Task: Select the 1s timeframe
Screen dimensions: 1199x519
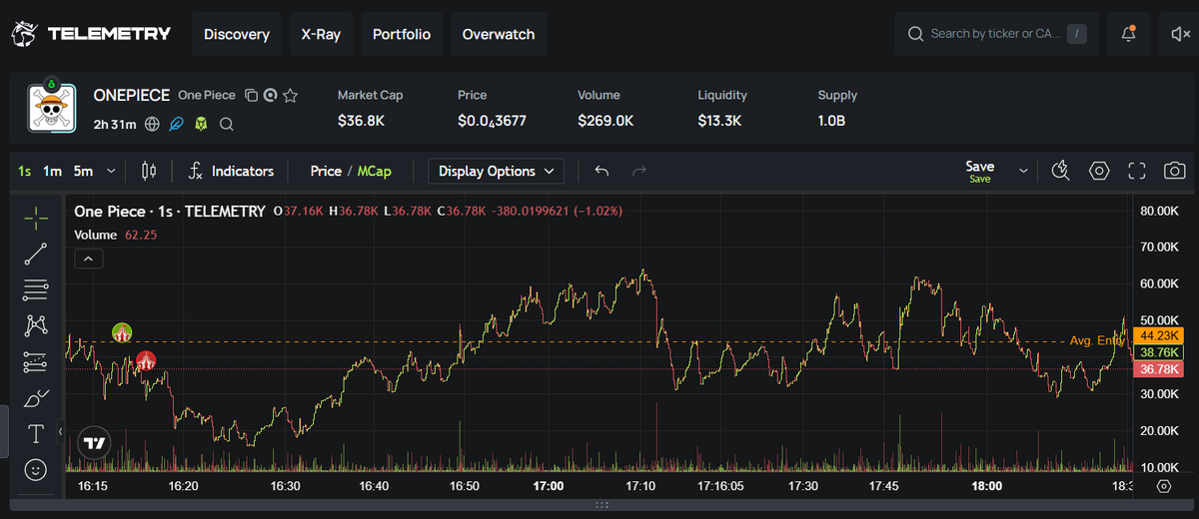Action: (x=24, y=172)
